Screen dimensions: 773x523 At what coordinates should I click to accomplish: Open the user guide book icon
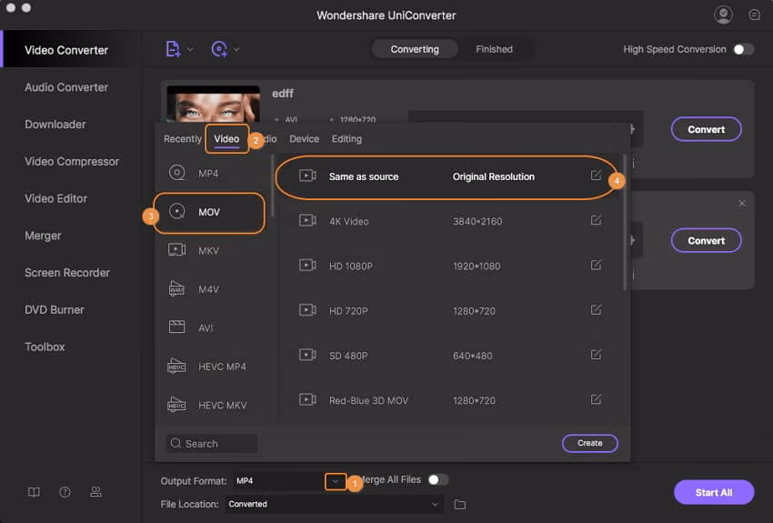coord(34,492)
